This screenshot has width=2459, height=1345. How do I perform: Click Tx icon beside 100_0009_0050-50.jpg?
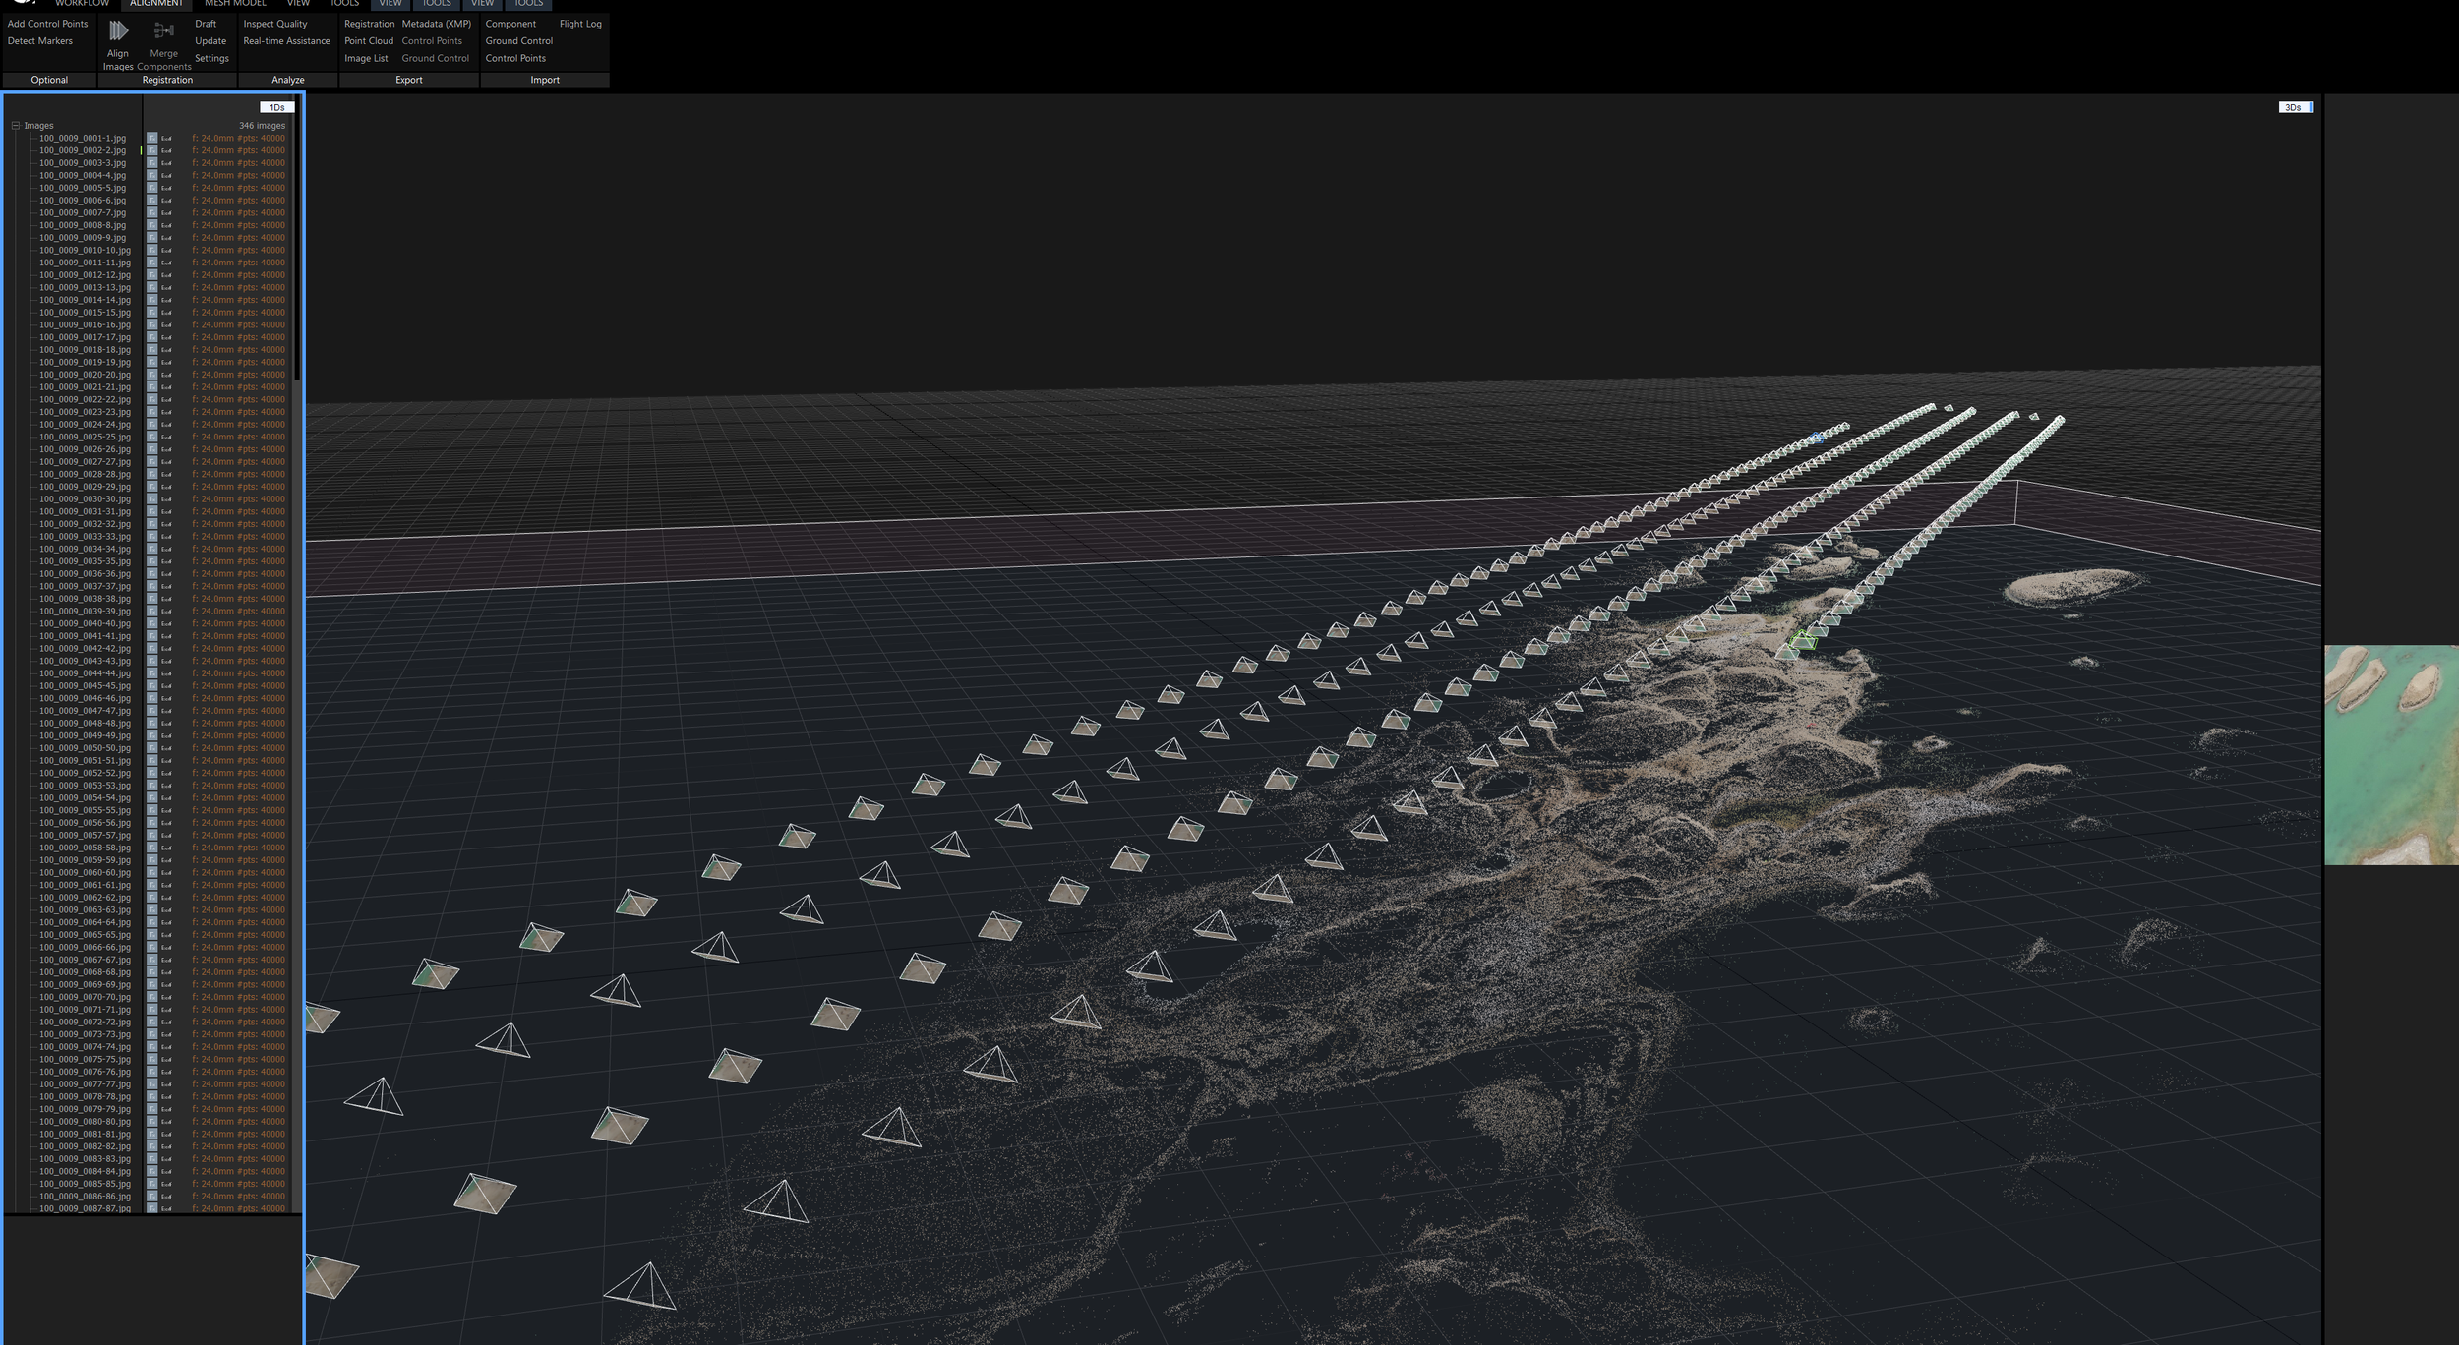point(151,748)
